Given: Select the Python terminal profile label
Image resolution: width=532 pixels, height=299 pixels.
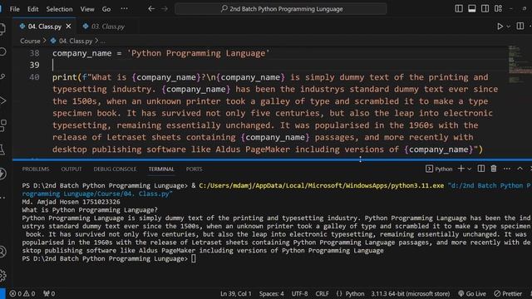Looking at the screenshot, I should [x=439, y=169].
